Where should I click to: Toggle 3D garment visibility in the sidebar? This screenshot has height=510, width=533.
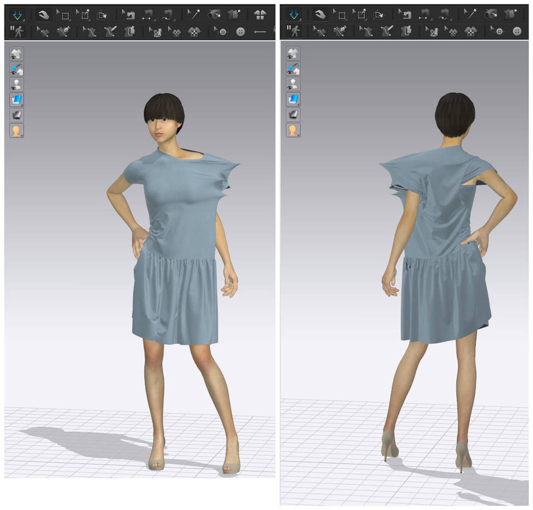(17, 53)
